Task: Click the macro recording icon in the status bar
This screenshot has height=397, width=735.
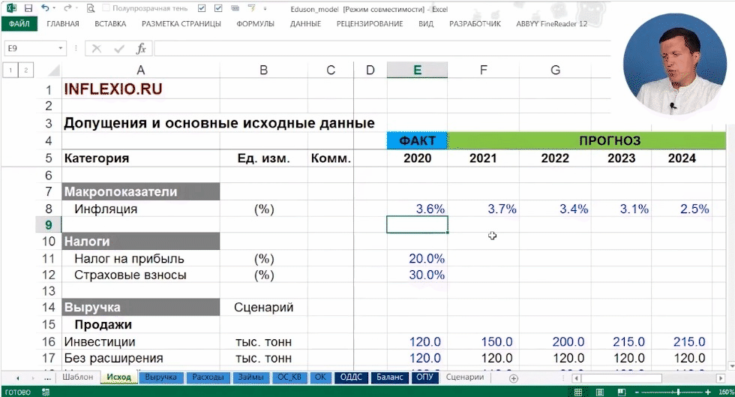Action: point(46,392)
